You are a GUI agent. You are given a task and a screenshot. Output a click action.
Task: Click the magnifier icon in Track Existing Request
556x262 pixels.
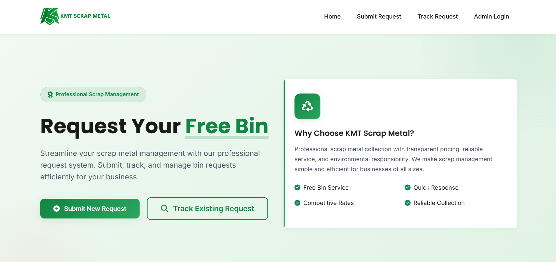tap(164, 208)
